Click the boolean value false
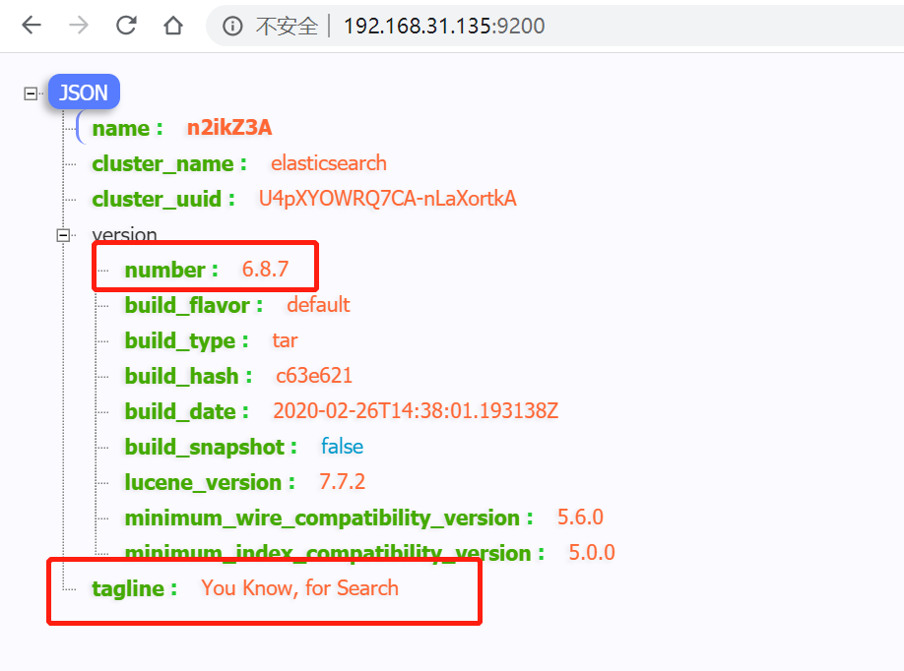Viewport: 904px width, 671px height. (x=342, y=447)
